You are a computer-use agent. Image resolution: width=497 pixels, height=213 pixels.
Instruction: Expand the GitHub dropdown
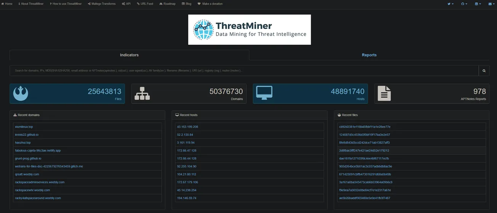click(464, 4)
